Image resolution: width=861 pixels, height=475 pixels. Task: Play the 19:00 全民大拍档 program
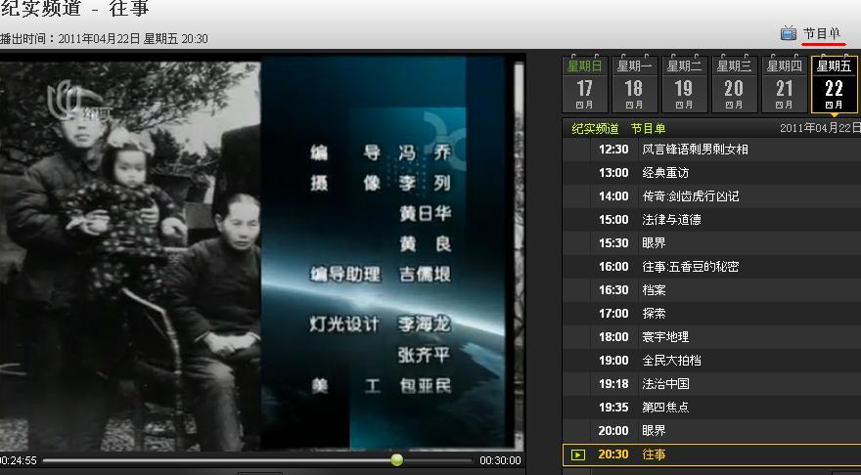point(671,361)
